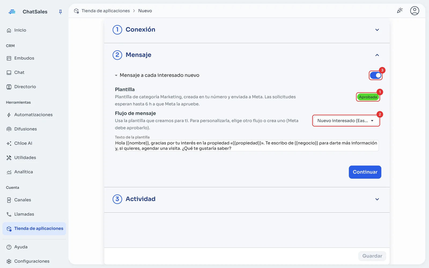Click the Aprobada status badge
This screenshot has width=429, height=268.
[368, 97]
